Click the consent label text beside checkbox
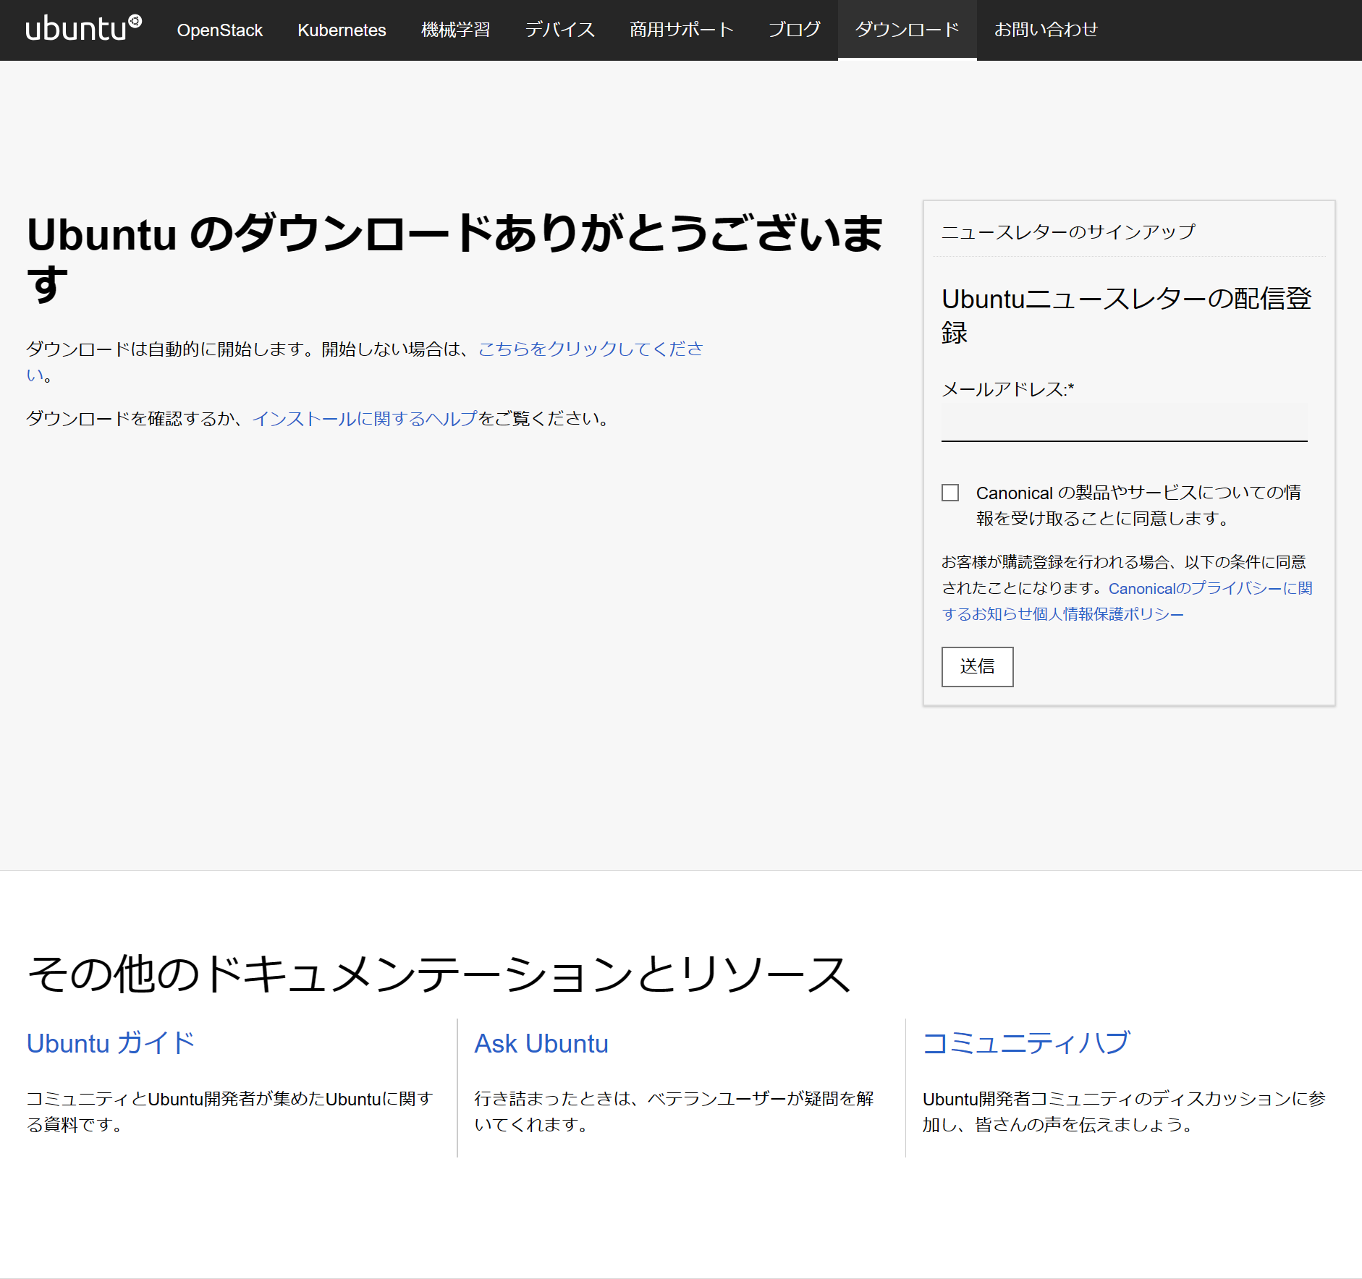The width and height of the screenshot is (1362, 1279). 1138,506
